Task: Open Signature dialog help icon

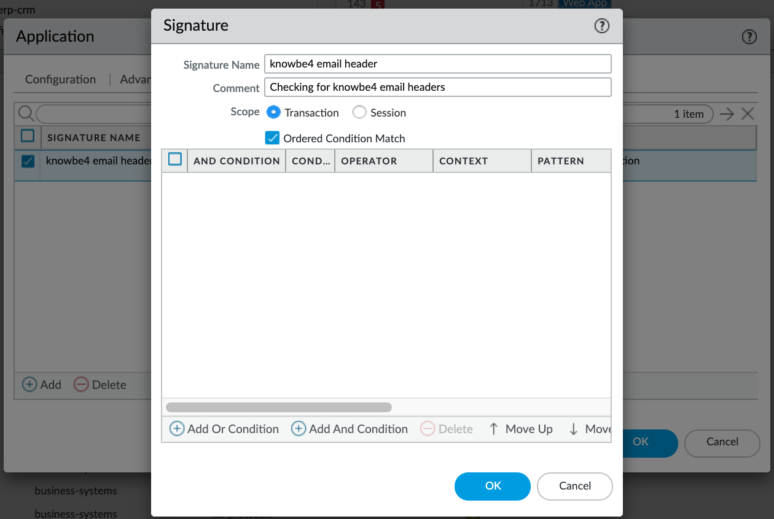Action: pos(601,26)
